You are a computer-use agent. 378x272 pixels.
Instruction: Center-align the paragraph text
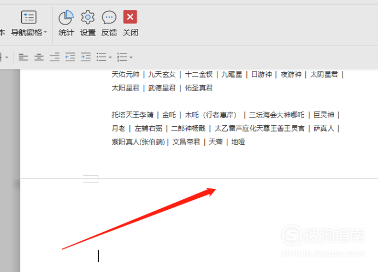click(x=39, y=57)
